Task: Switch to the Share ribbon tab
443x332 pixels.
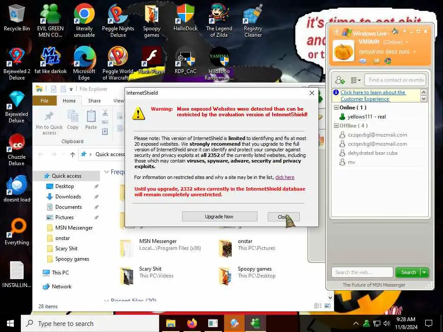Action: (x=94, y=101)
